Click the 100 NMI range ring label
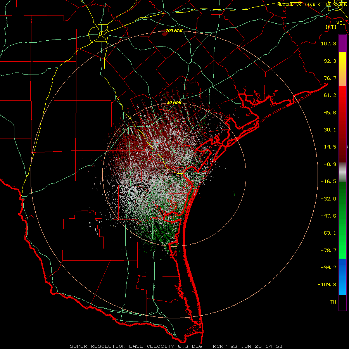The height and width of the screenshot is (349, 349). 174,31
